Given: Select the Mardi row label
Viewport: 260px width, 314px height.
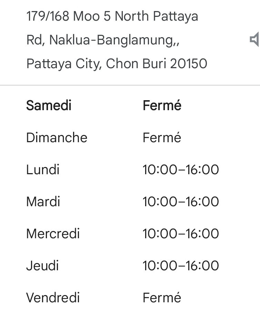Looking at the screenshot, I should [43, 202].
